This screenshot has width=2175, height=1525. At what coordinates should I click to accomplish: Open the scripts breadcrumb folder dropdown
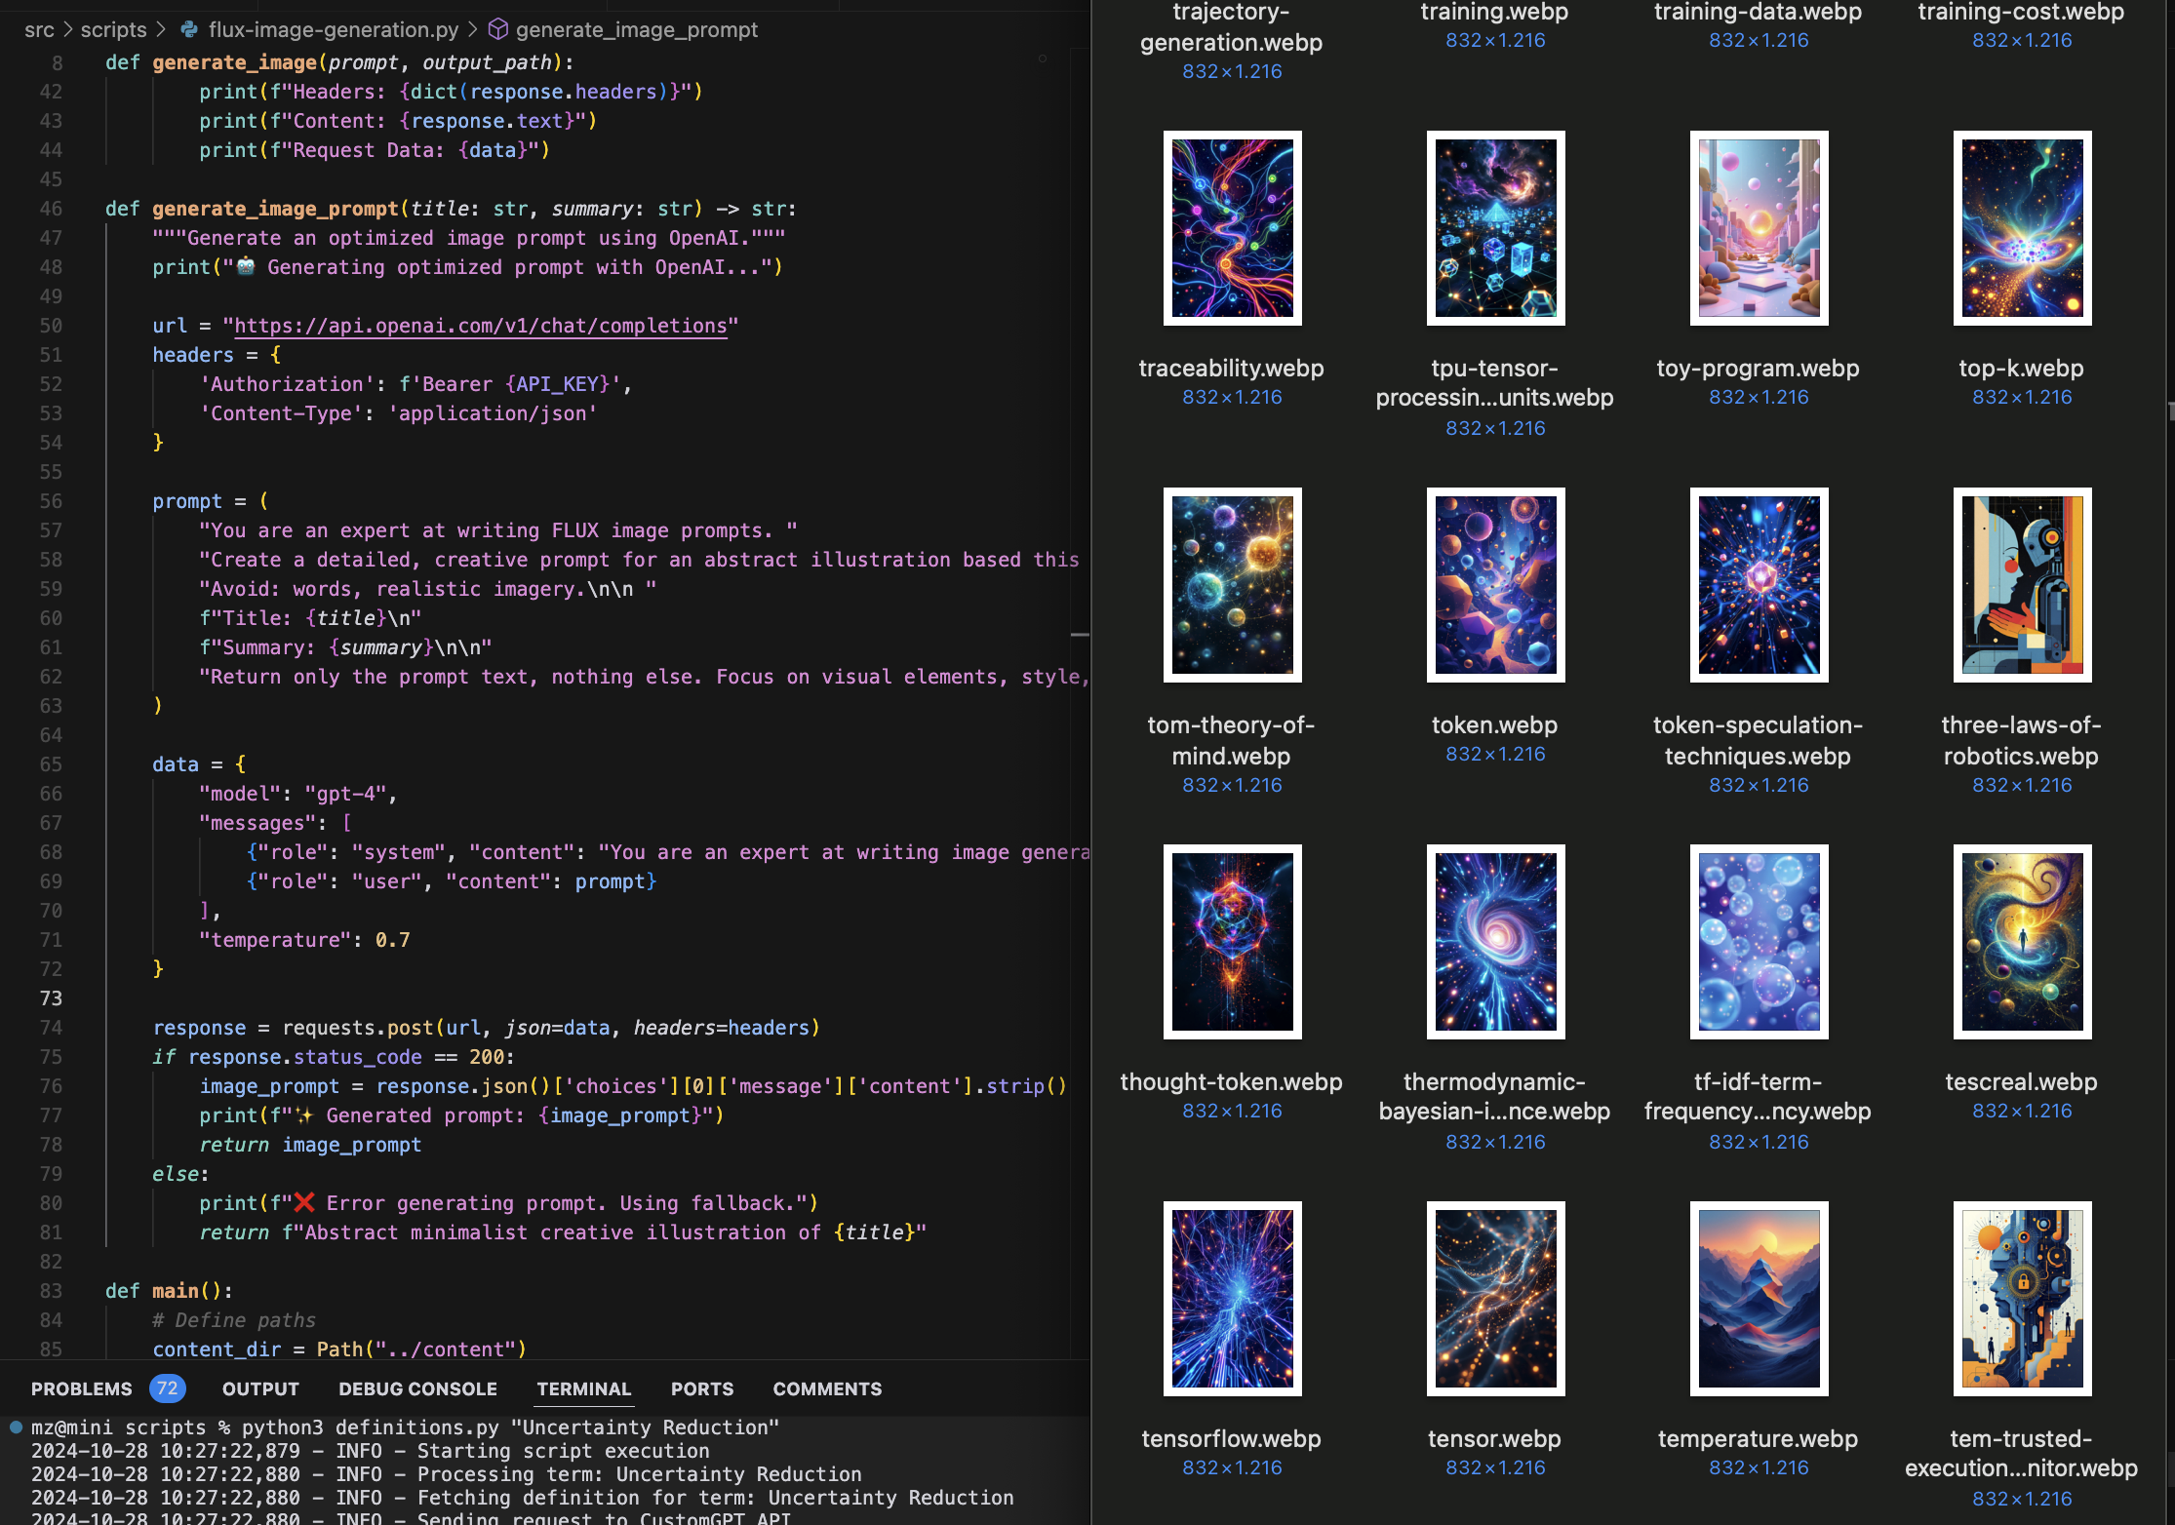[x=113, y=29]
